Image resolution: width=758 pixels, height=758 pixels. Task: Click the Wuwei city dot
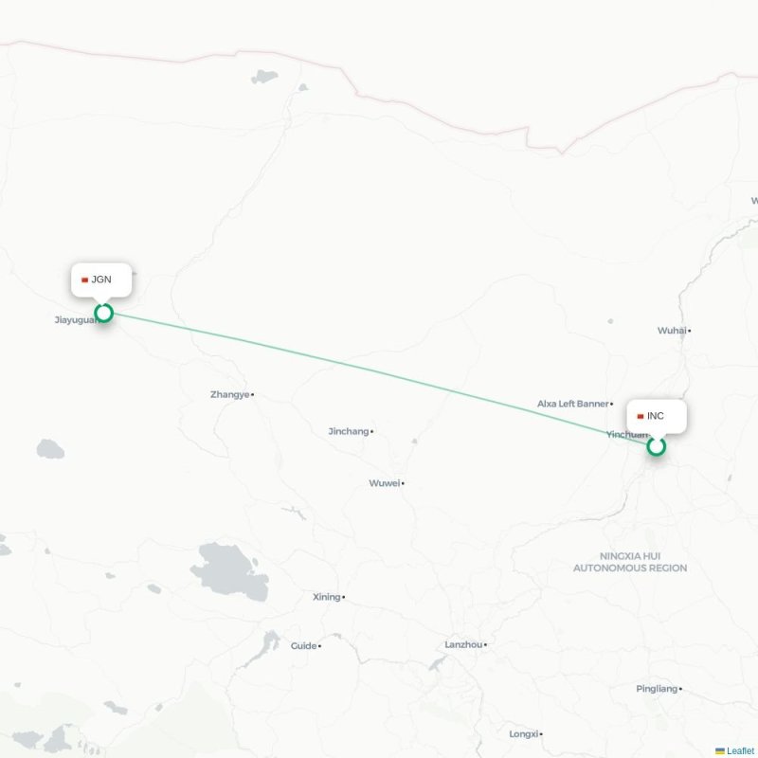click(403, 483)
